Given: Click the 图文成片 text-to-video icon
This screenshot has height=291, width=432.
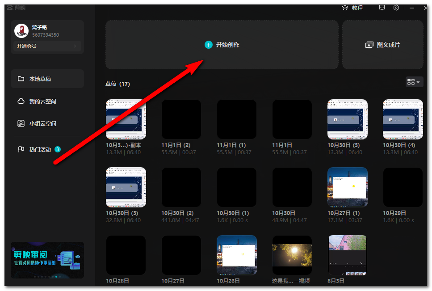Looking at the screenshot, I should (369, 45).
